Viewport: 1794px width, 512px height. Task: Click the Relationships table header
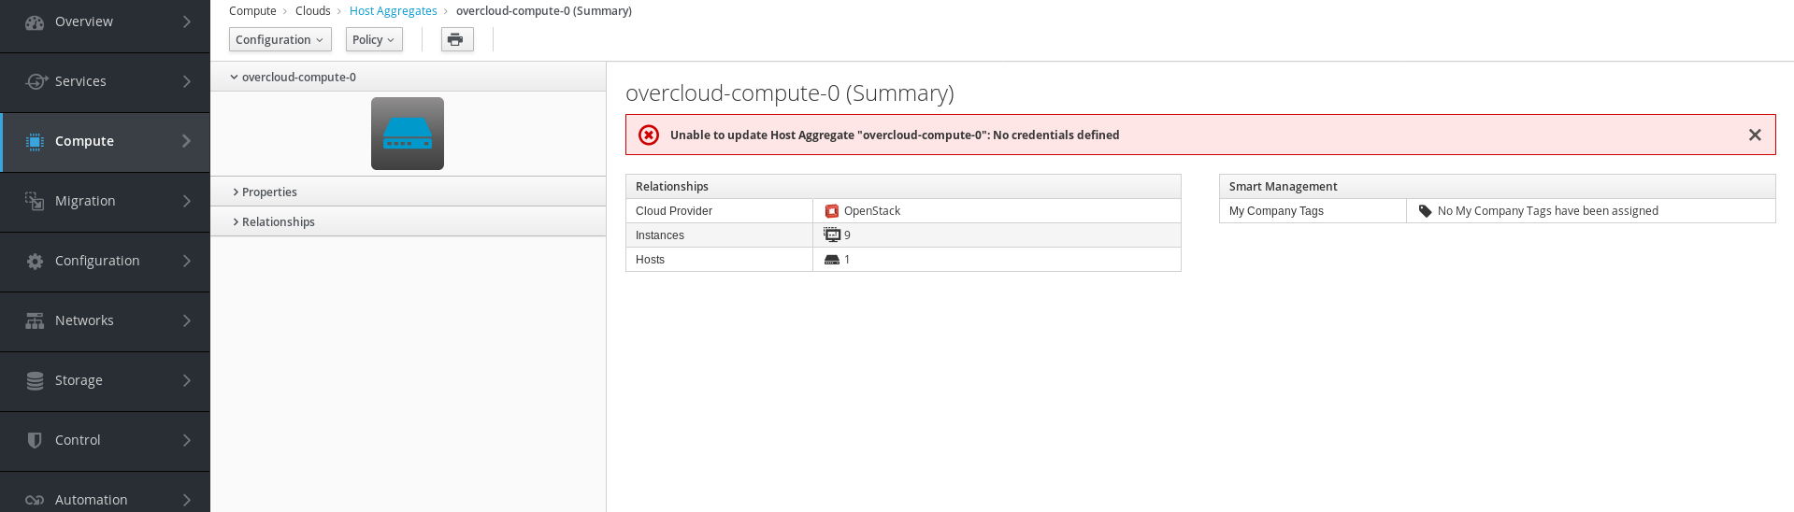pos(903,187)
